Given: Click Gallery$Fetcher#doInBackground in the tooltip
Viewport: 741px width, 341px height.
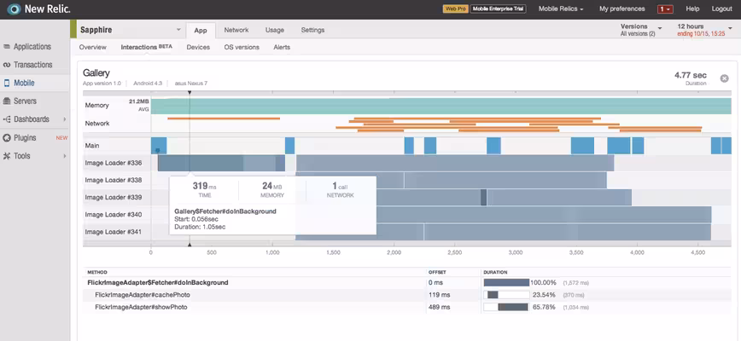Looking at the screenshot, I should tap(225, 211).
